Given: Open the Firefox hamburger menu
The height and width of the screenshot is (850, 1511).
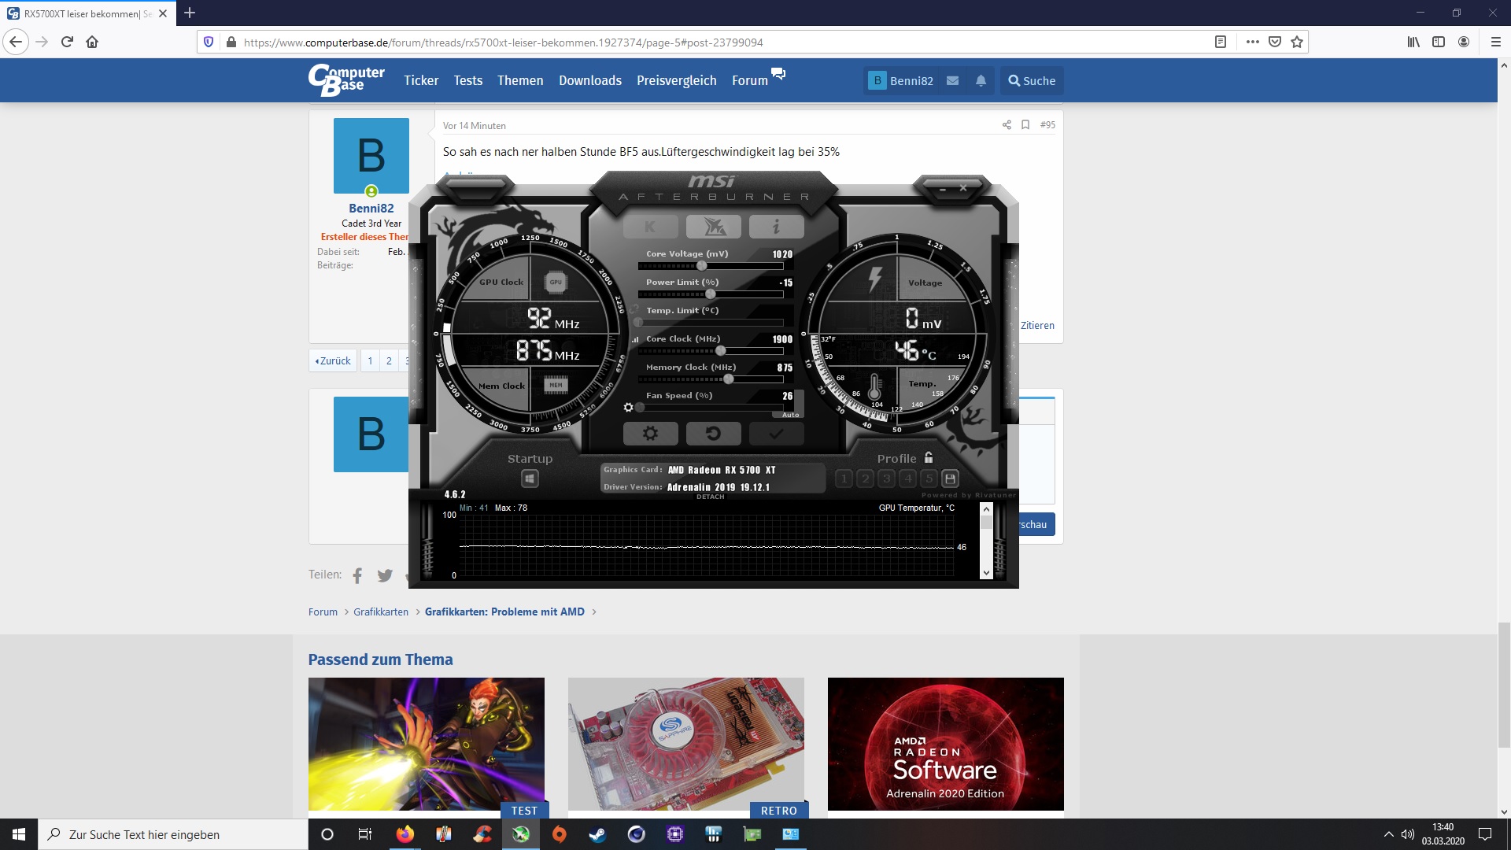Looking at the screenshot, I should [x=1496, y=42].
